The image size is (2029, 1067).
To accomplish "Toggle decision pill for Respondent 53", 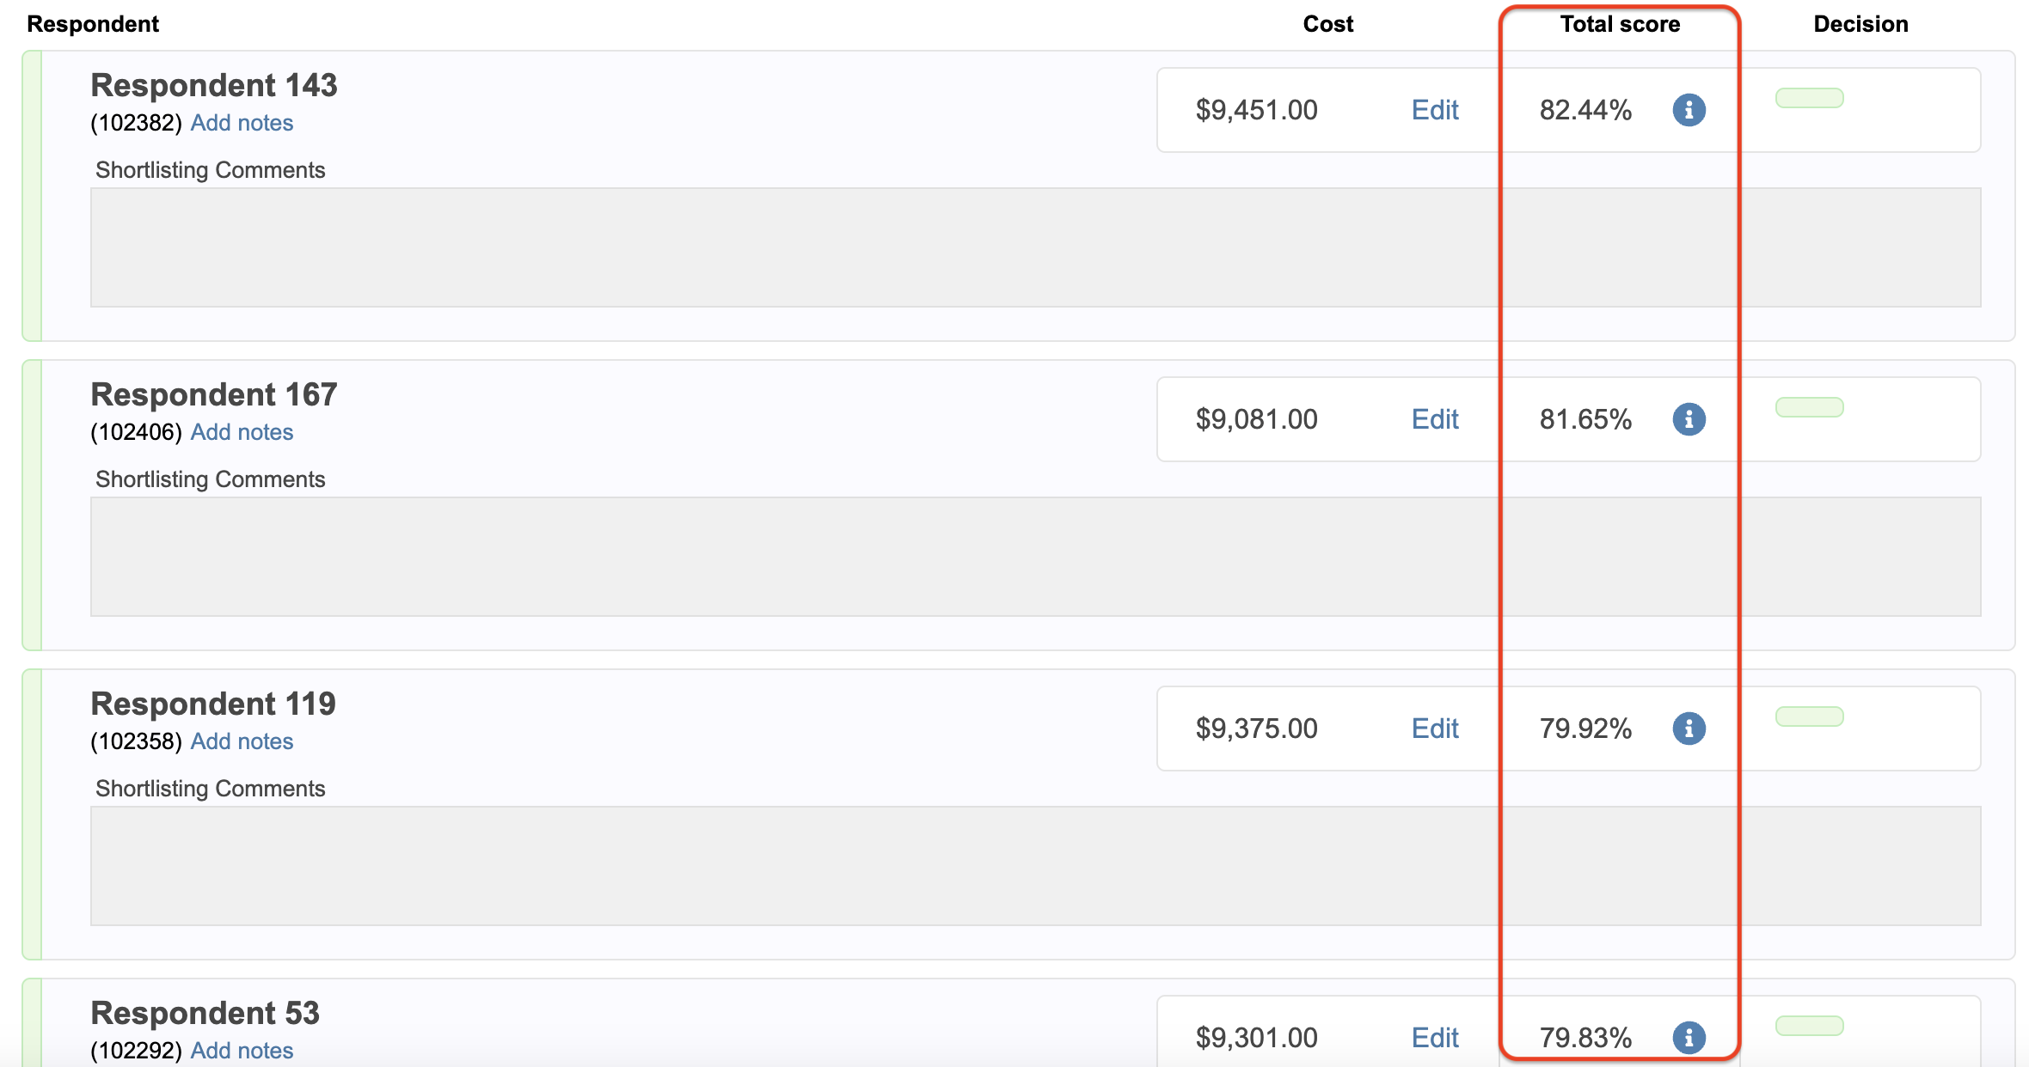I will [1809, 1026].
